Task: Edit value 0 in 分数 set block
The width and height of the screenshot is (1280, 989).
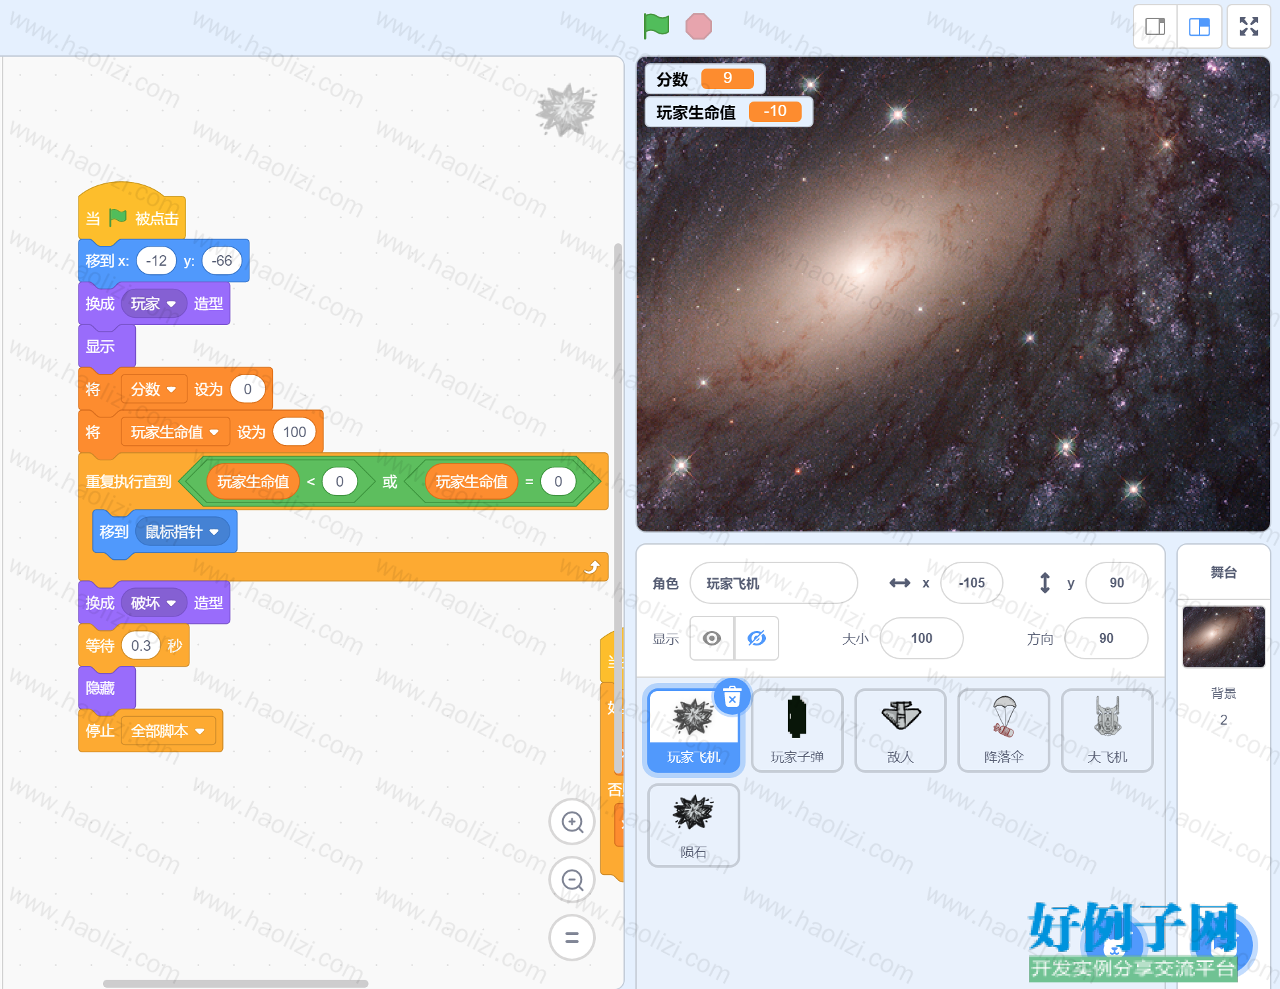Action: click(247, 390)
